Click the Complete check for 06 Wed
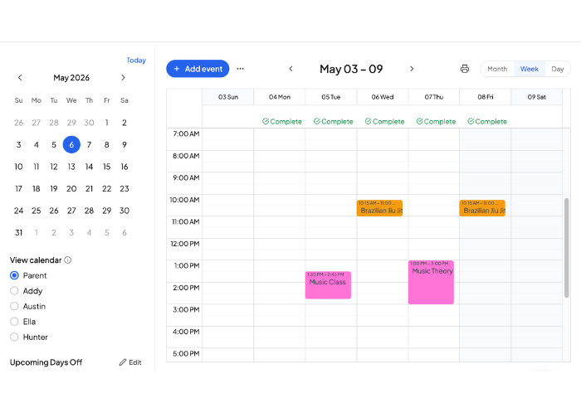 click(384, 121)
